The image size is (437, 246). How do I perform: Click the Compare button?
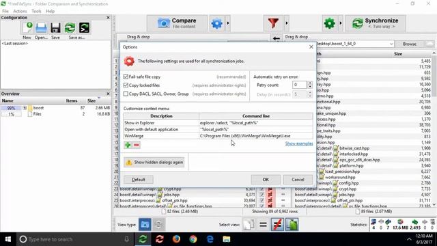[x=177, y=23]
